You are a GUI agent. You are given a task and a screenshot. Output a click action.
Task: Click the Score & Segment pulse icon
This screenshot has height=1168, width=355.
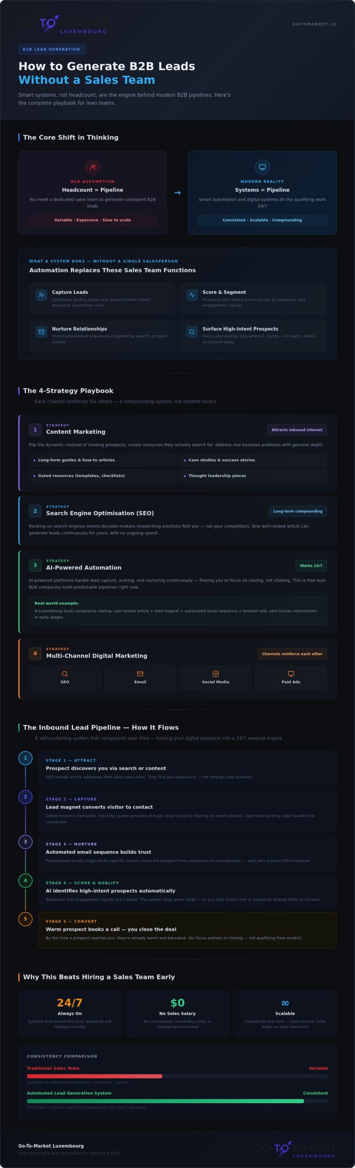tap(192, 295)
